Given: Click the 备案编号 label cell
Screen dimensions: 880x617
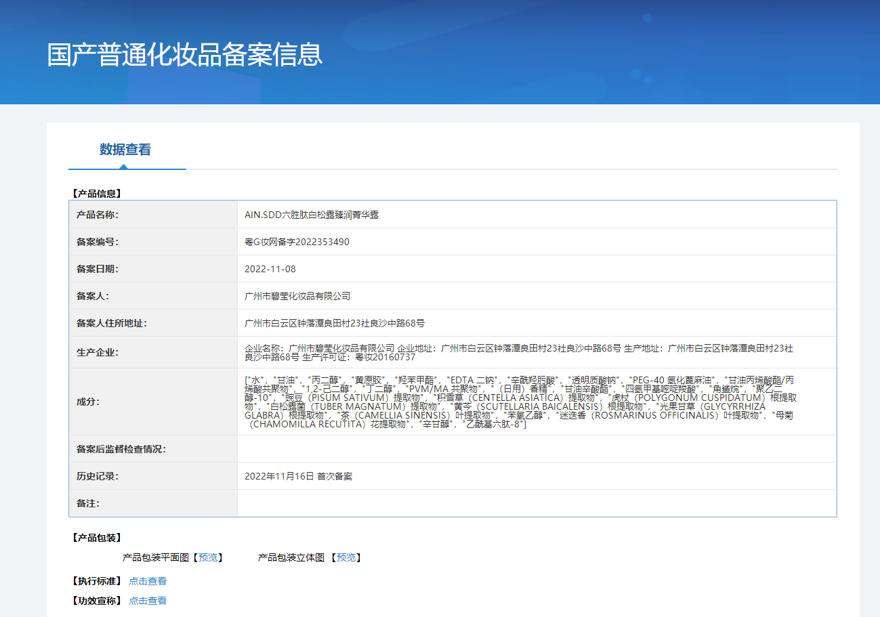Looking at the screenshot, I should tap(153, 242).
